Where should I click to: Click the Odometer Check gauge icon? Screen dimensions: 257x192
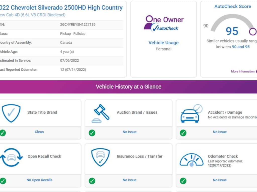click(191, 159)
